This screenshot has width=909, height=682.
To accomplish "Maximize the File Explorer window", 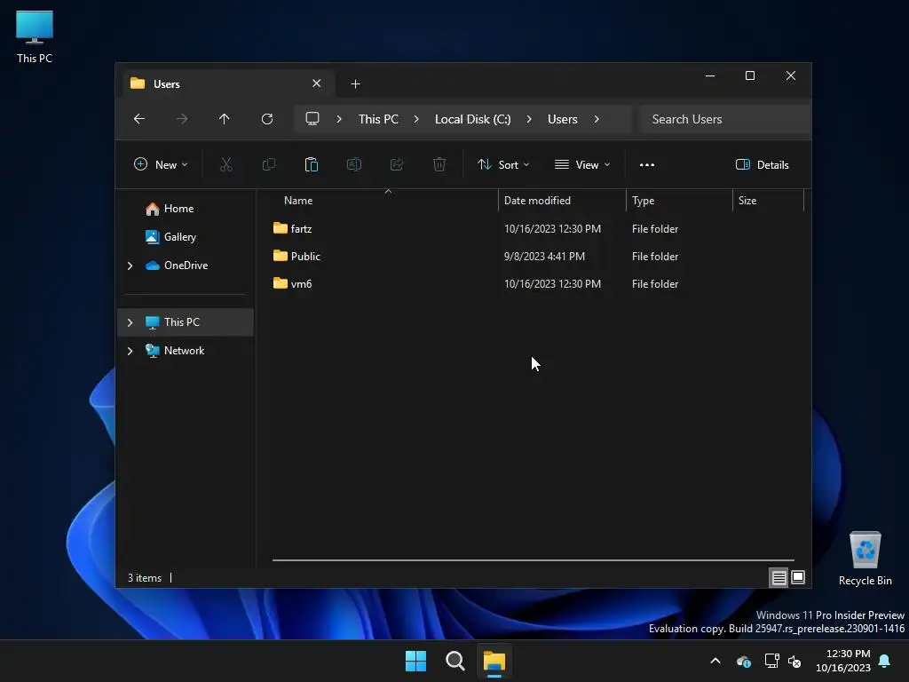I will tap(750, 76).
